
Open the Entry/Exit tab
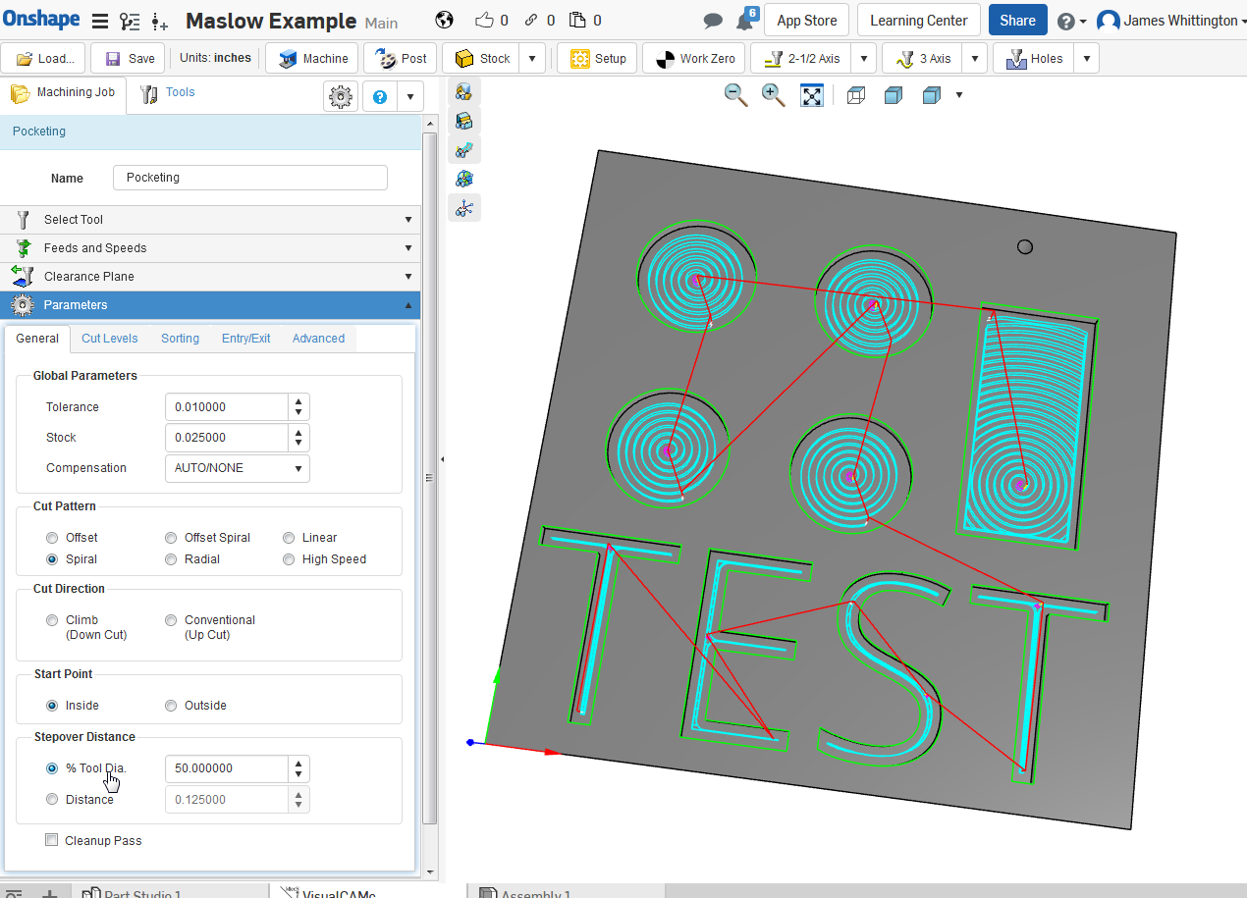[x=245, y=339]
